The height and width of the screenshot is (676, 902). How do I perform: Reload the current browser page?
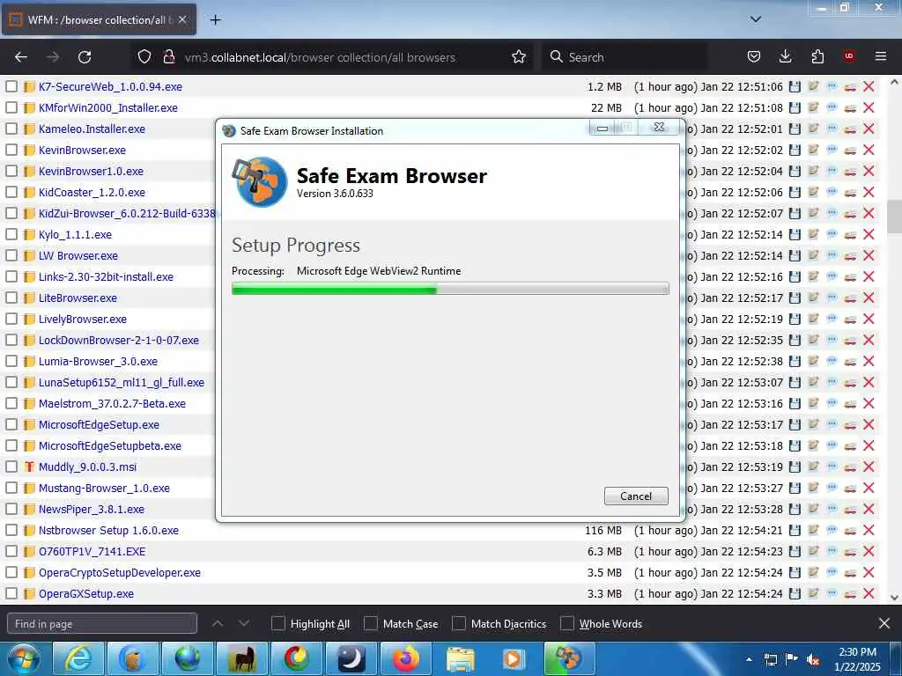click(85, 57)
